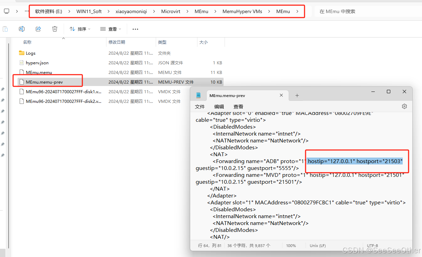Click the UTF-8 encoding status
422x257 pixels.
(373, 246)
